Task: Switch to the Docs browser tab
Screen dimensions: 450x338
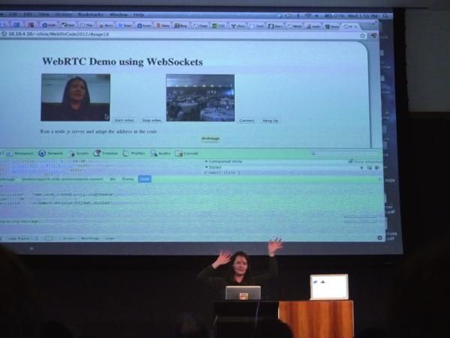Action: coord(275,26)
